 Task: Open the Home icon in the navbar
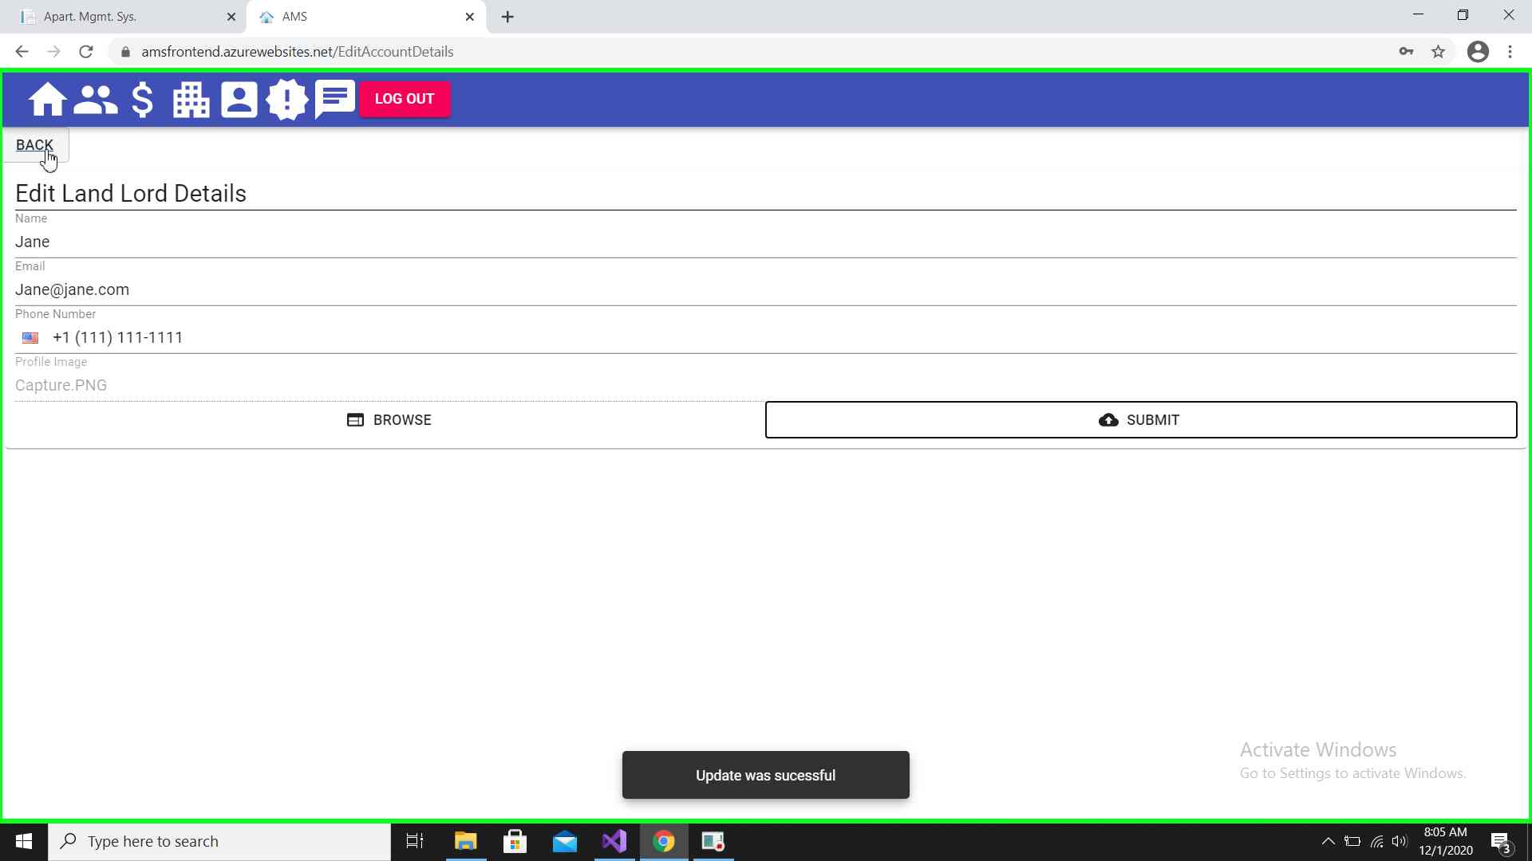click(47, 100)
